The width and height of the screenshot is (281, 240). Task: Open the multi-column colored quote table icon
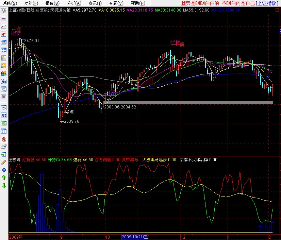point(4,18)
